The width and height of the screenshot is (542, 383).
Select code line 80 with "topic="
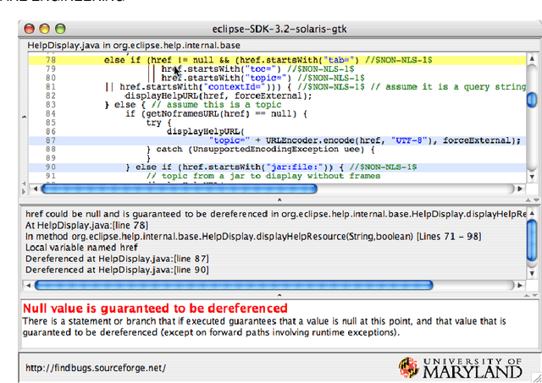pyautogui.click(x=277, y=78)
